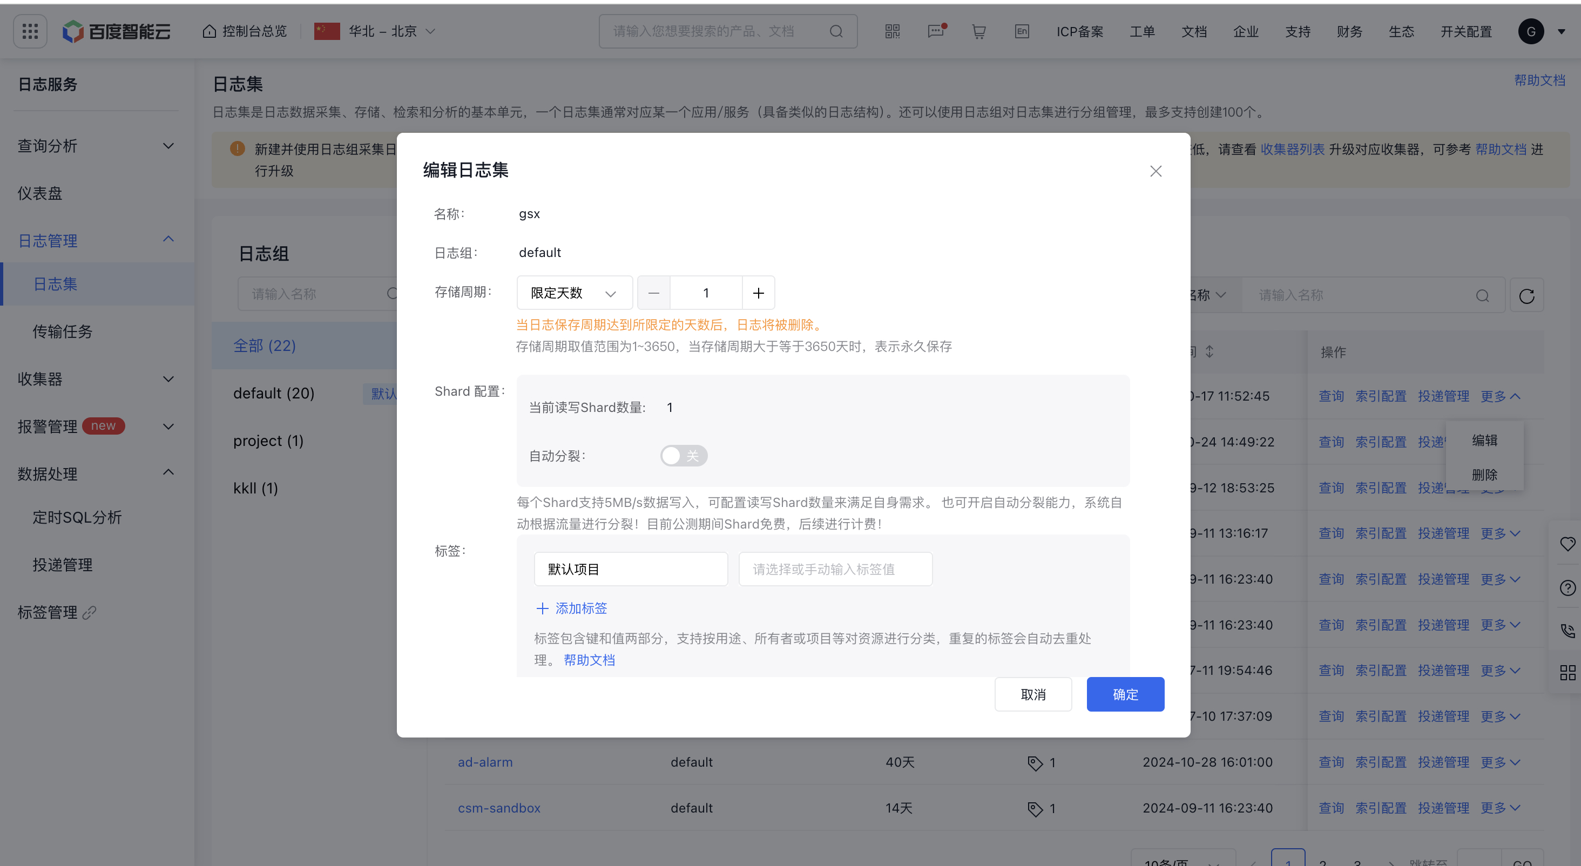Viewport: 1581px width, 866px height.
Task: Close the 编辑日志集 dialog
Action: point(1156,171)
